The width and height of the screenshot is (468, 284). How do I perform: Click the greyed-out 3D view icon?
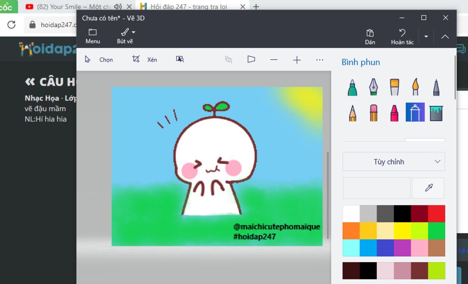pos(229,59)
